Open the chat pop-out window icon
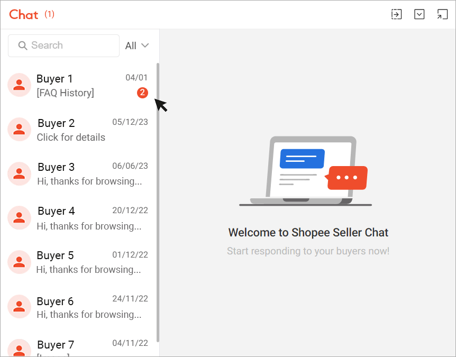456x357 pixels. coord(442,14)
